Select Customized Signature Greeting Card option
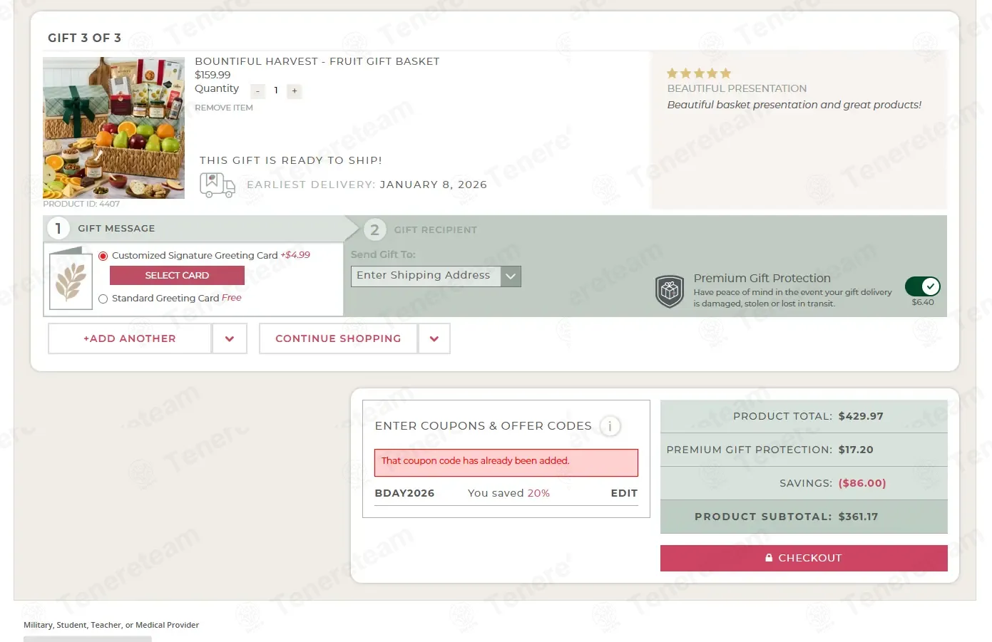 [103, 256]
